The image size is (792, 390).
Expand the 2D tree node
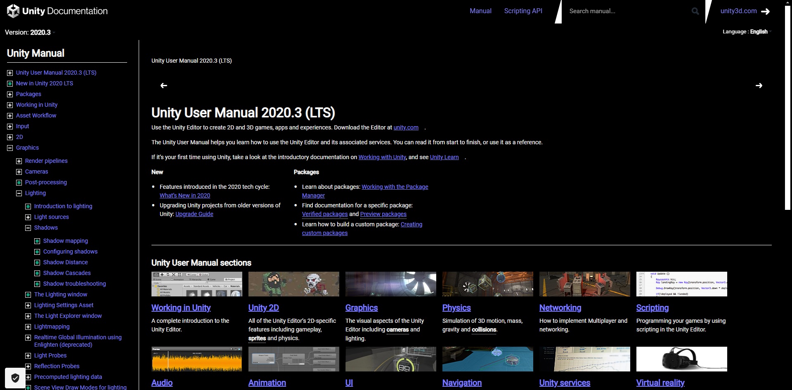[x=10, y=137]
